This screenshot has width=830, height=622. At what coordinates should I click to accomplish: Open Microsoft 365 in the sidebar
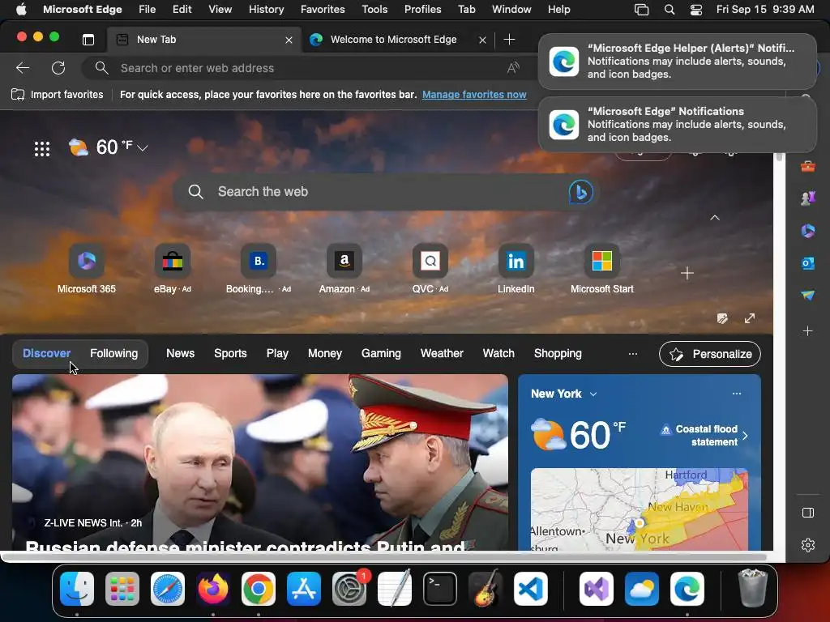pos(808,231)
